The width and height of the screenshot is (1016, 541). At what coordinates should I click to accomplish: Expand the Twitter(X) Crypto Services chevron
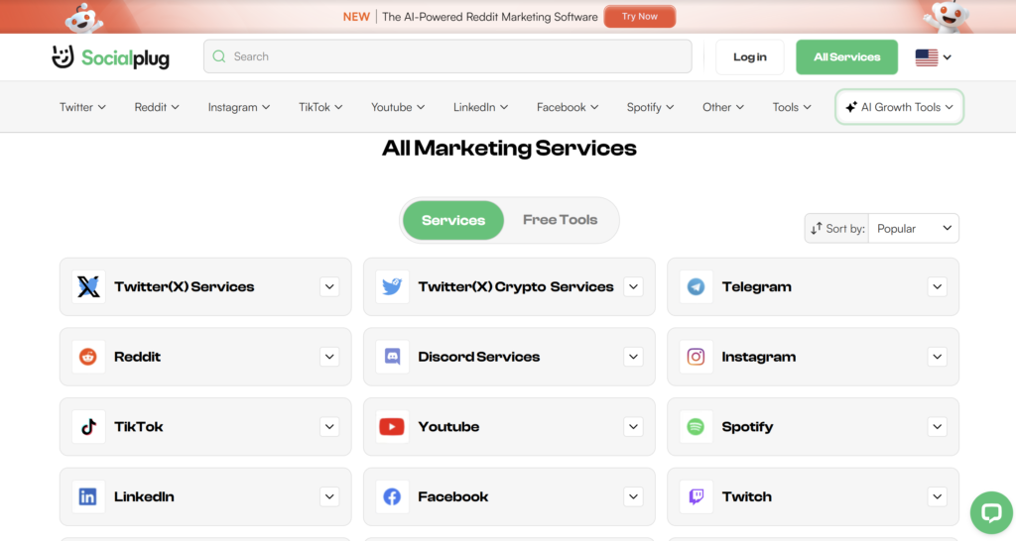coord(633,286)
